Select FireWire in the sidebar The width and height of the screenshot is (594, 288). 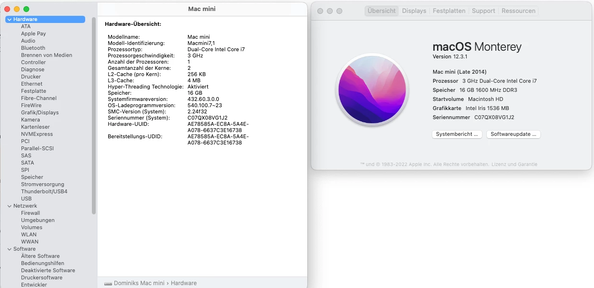click(x=31, y=105)
